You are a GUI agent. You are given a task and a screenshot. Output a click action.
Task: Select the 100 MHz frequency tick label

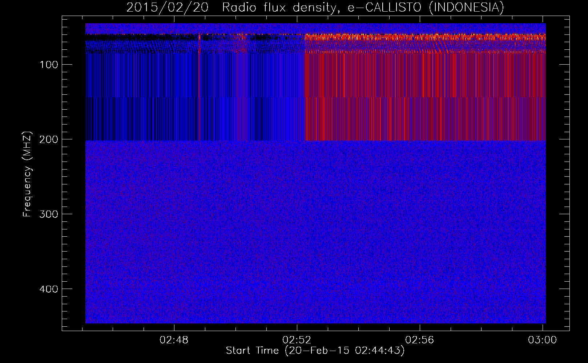49,65
